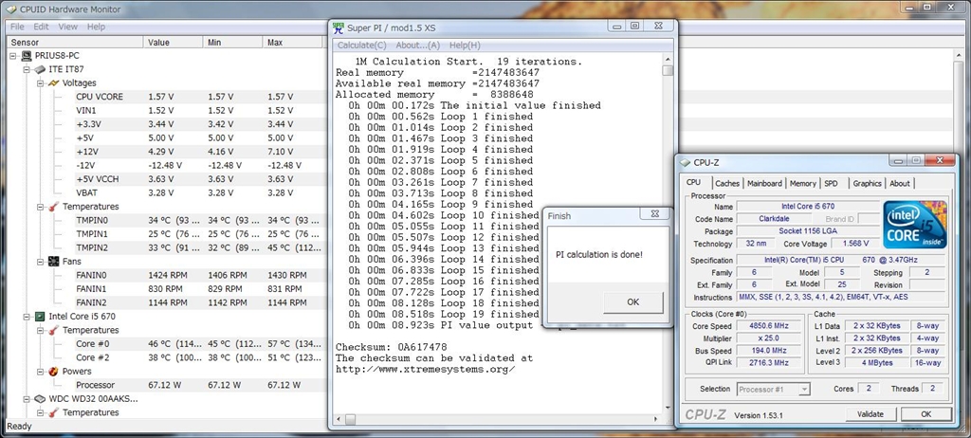This screenshot has width=971, height=438.
Task: Open the View menu in Hardware Monitor
Action: (x=67, y=27)
